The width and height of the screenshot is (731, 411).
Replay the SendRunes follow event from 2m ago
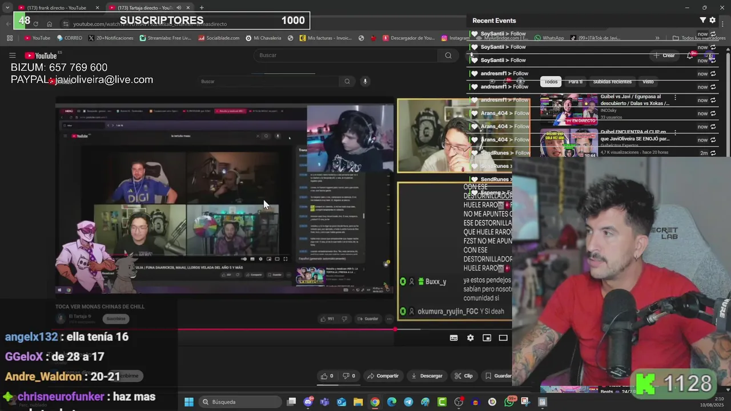713,153
